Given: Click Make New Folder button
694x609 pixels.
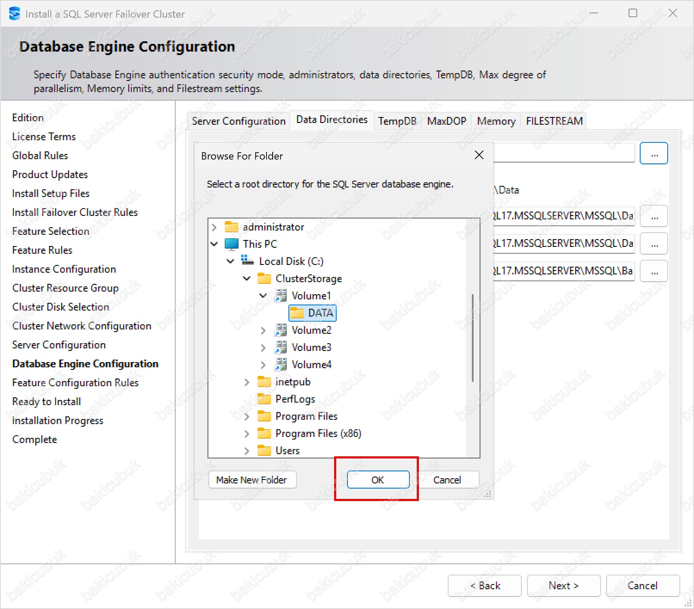Looking at the screenshot, I should point(252,480).
